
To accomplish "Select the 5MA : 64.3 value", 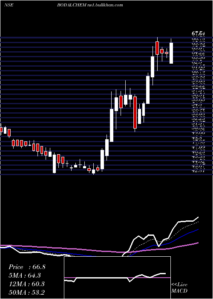I will point(25,276).
